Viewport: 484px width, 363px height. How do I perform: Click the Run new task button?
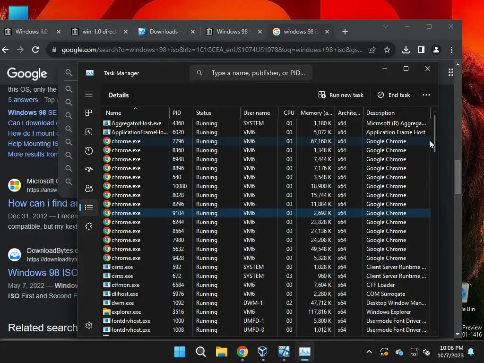point(341,95)
